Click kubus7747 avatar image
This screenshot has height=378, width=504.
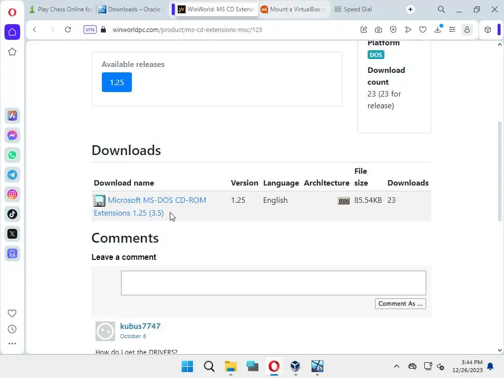click(105, 331)
